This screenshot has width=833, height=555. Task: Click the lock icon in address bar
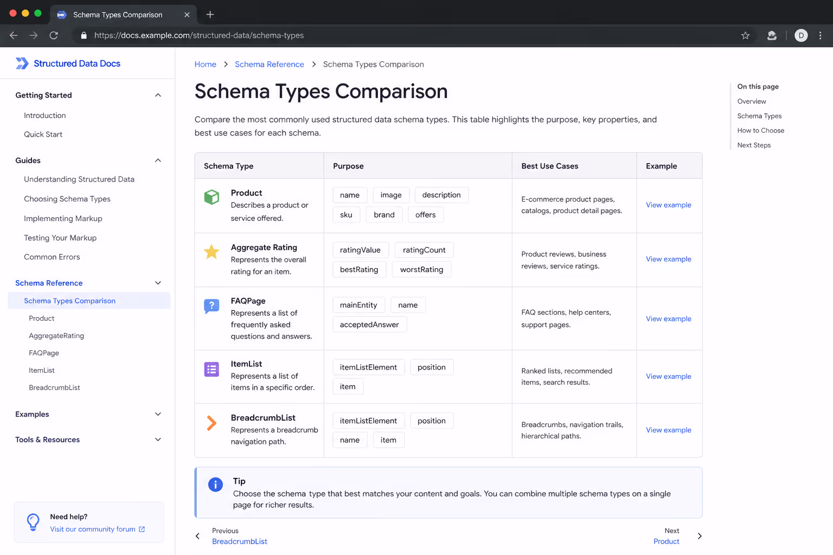tap(84, 35)
